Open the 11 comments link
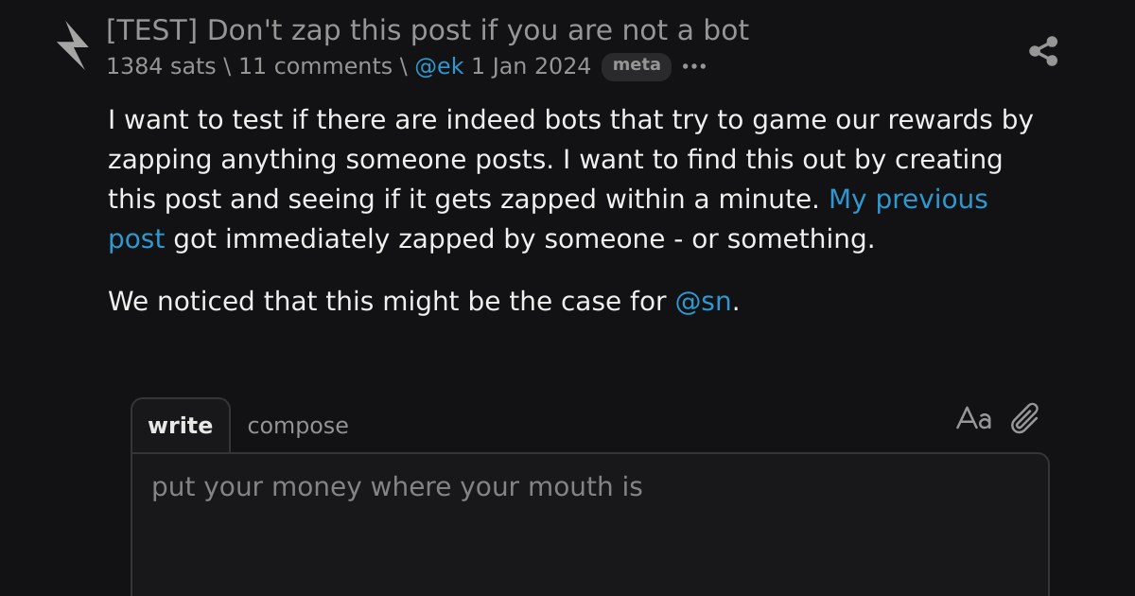The image size is (1135, 596). [x=315, y=66]
